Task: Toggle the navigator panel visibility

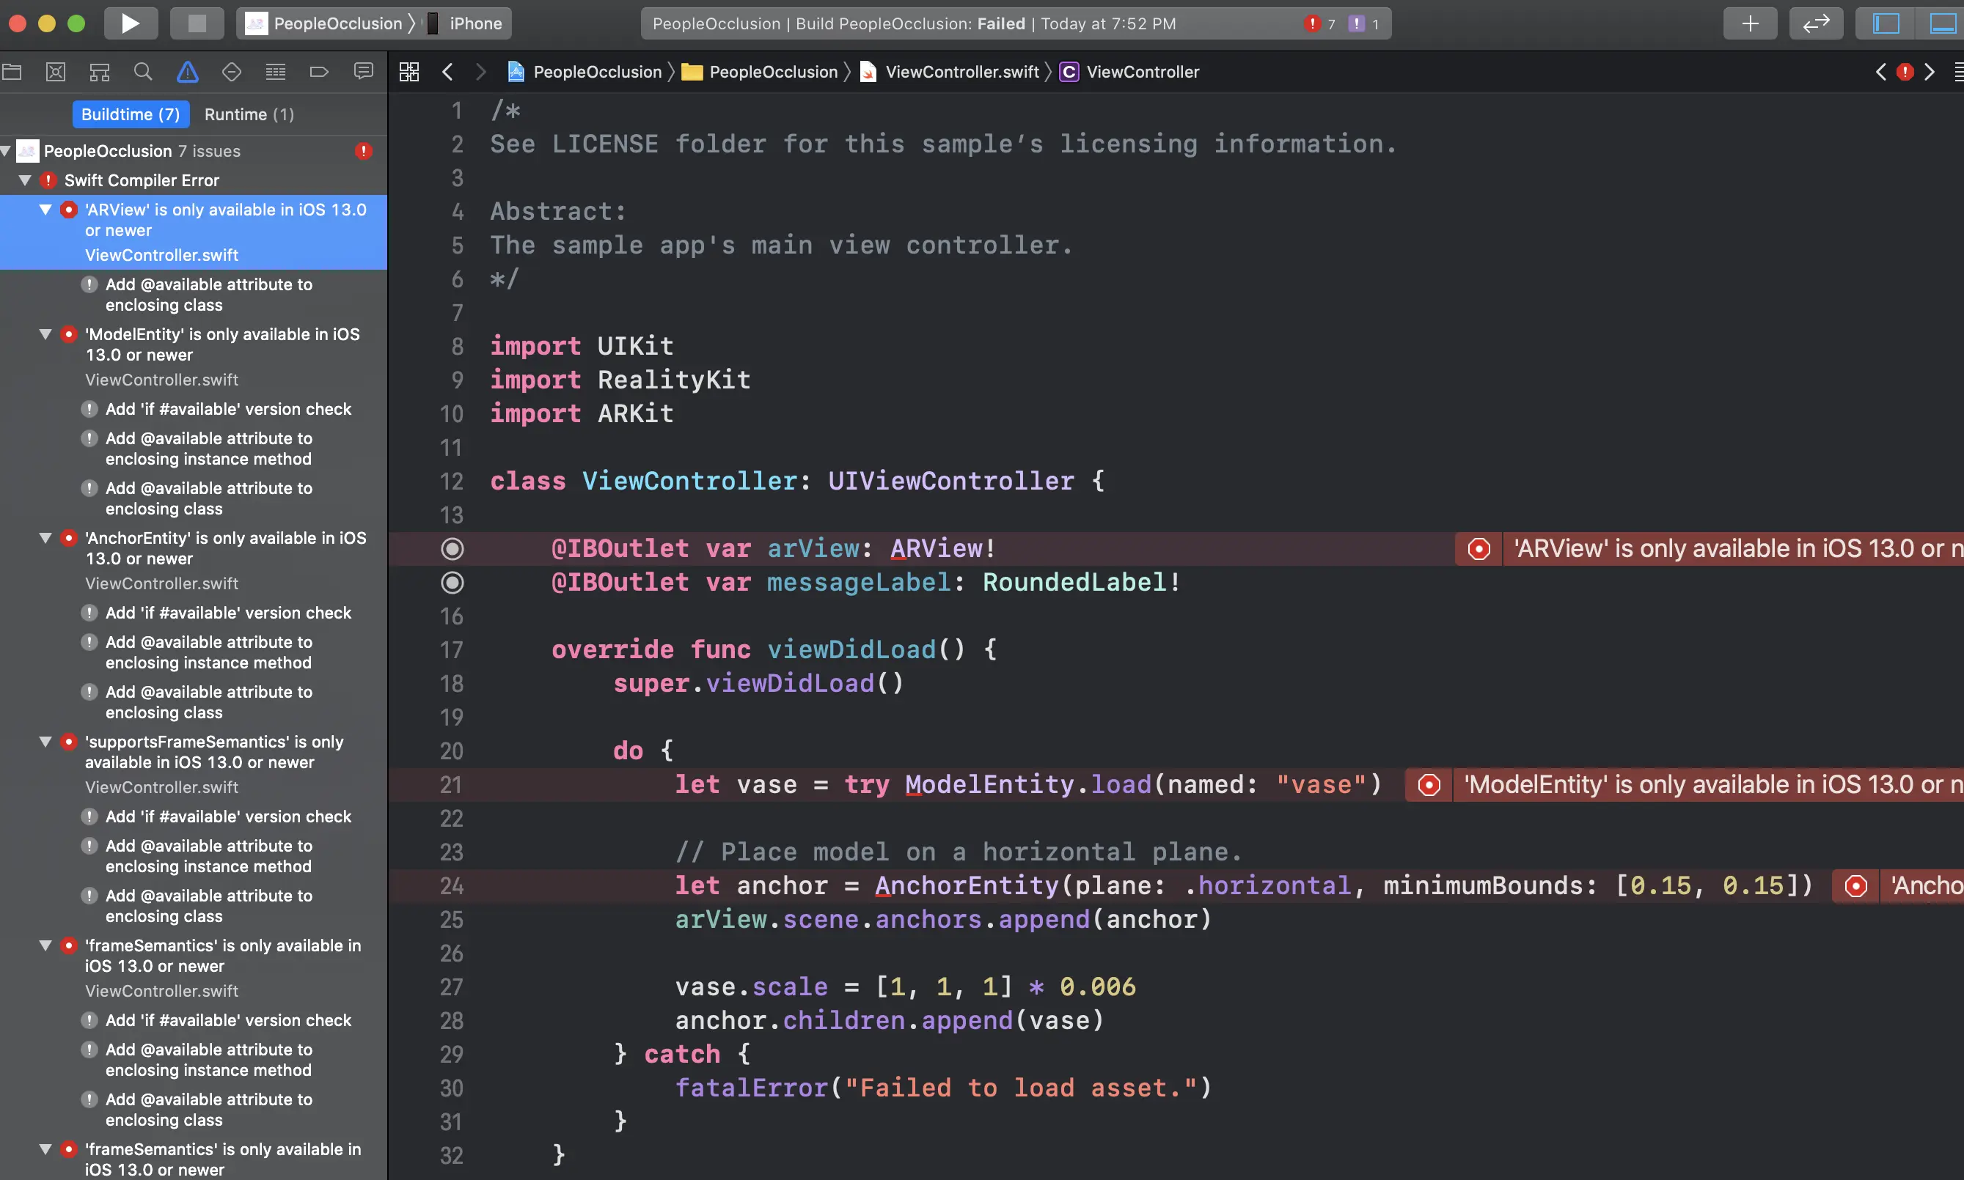Action: coord(1886,23)
